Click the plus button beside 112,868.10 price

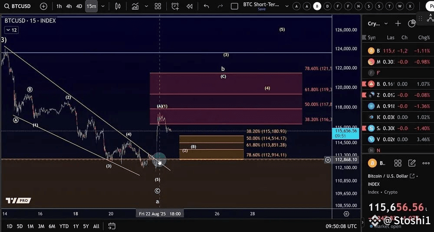click(328, 159)
